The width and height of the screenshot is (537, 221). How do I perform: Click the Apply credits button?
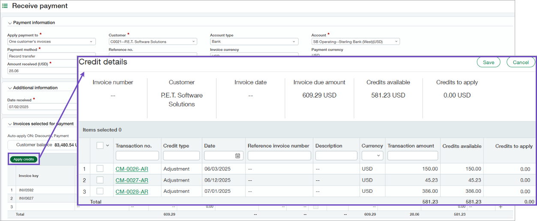[x=24, y=159]
